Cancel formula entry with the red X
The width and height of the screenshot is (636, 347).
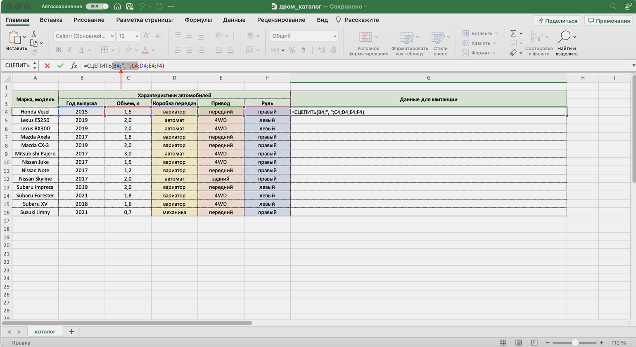pyautogui.click(x=47, y=66)
